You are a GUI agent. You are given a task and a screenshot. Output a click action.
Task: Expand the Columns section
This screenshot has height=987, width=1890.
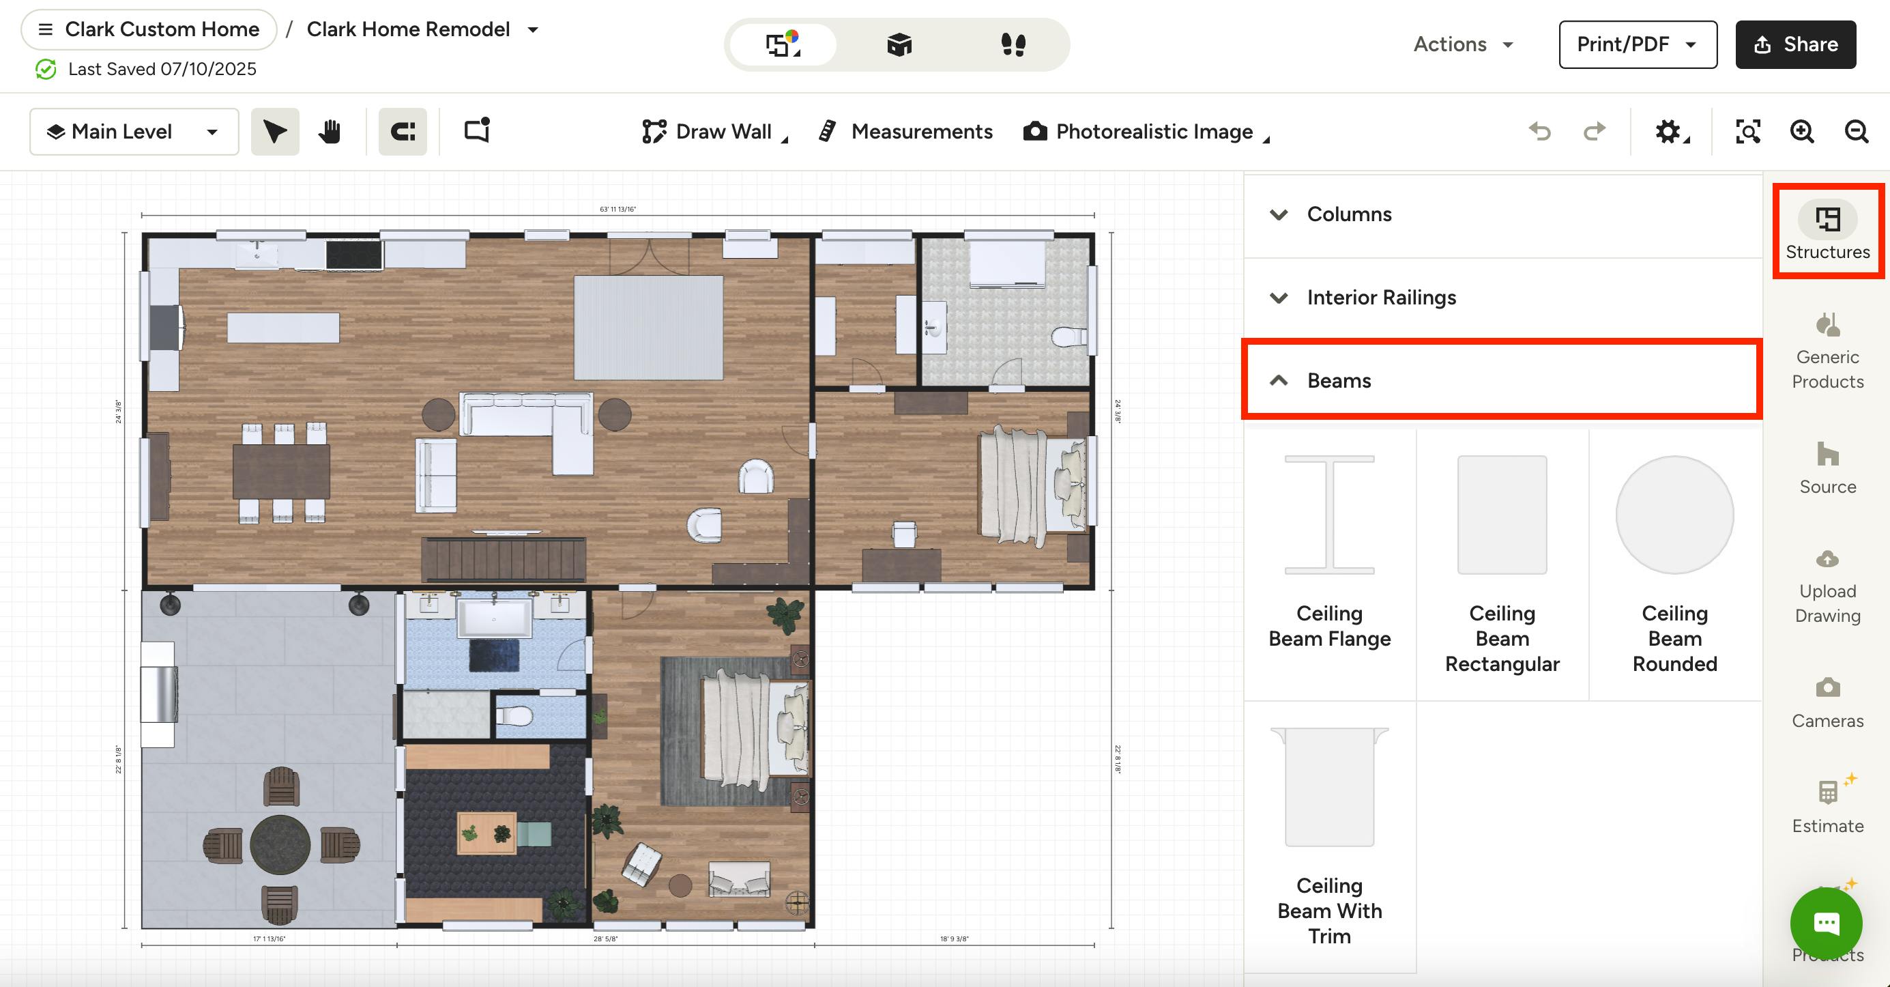click(1503, 214)
